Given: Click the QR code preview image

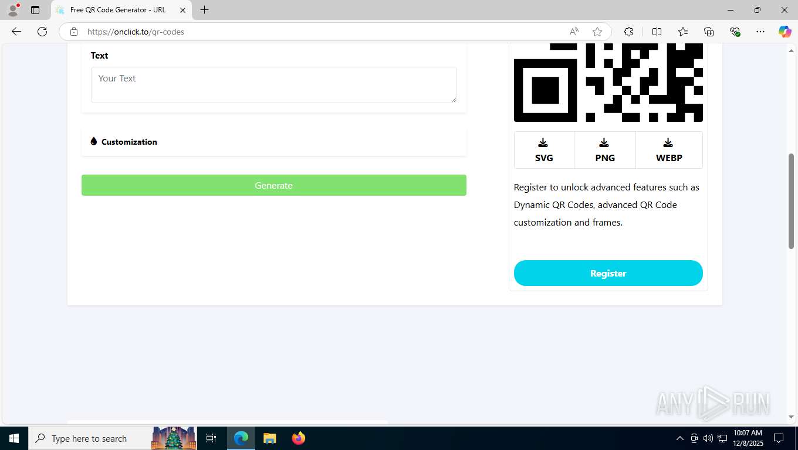Looking at the screenshot, I should [608, 83].
